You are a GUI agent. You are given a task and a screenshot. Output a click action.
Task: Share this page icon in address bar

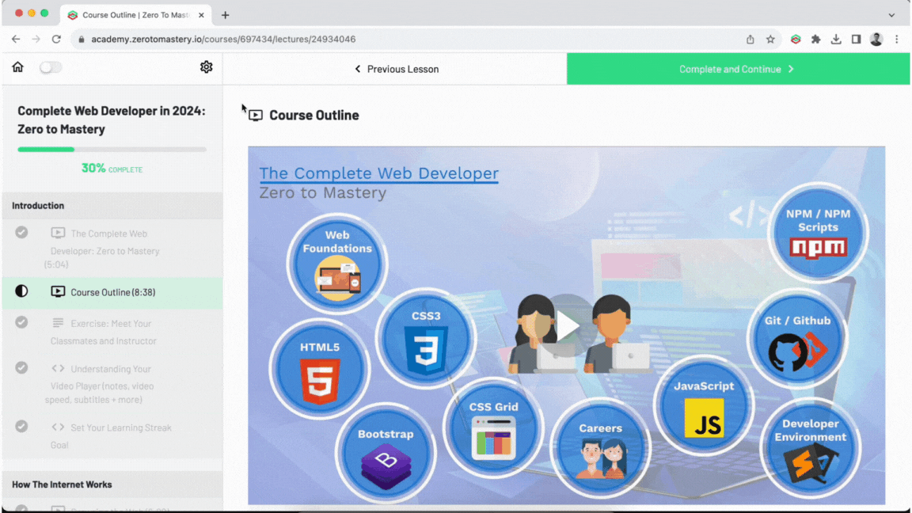click(x=750, y=39)
